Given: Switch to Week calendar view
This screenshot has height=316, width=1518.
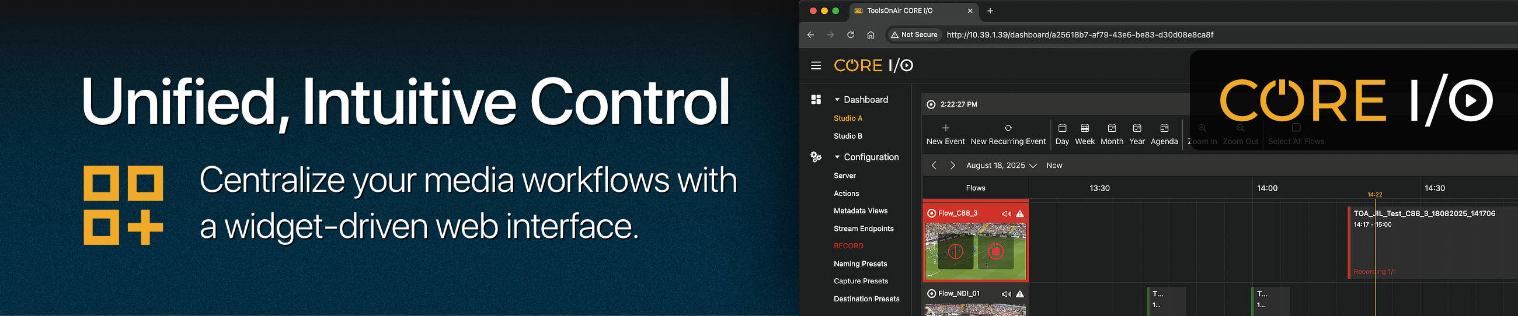Looking at the screenshot, I should coord(1084,134).
